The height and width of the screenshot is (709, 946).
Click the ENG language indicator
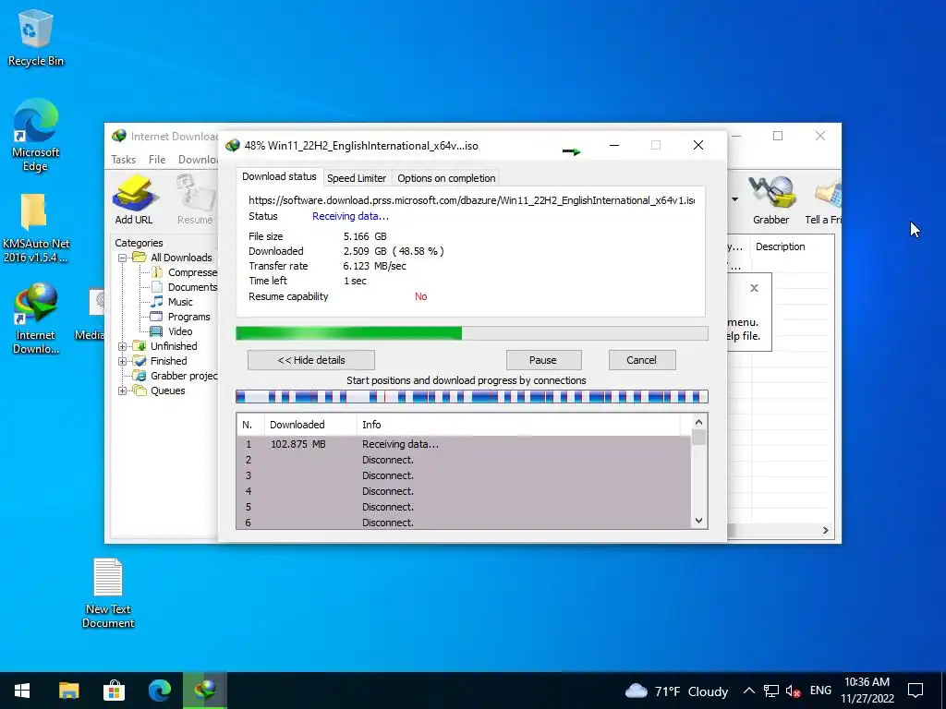(820, 691)
